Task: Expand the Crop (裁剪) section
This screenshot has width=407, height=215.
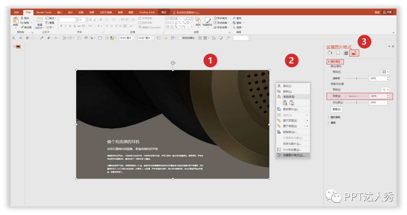Action: [332, 123]
